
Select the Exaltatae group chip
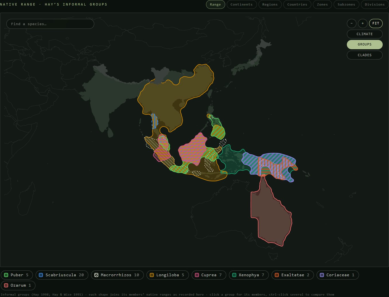coord(292,275)
